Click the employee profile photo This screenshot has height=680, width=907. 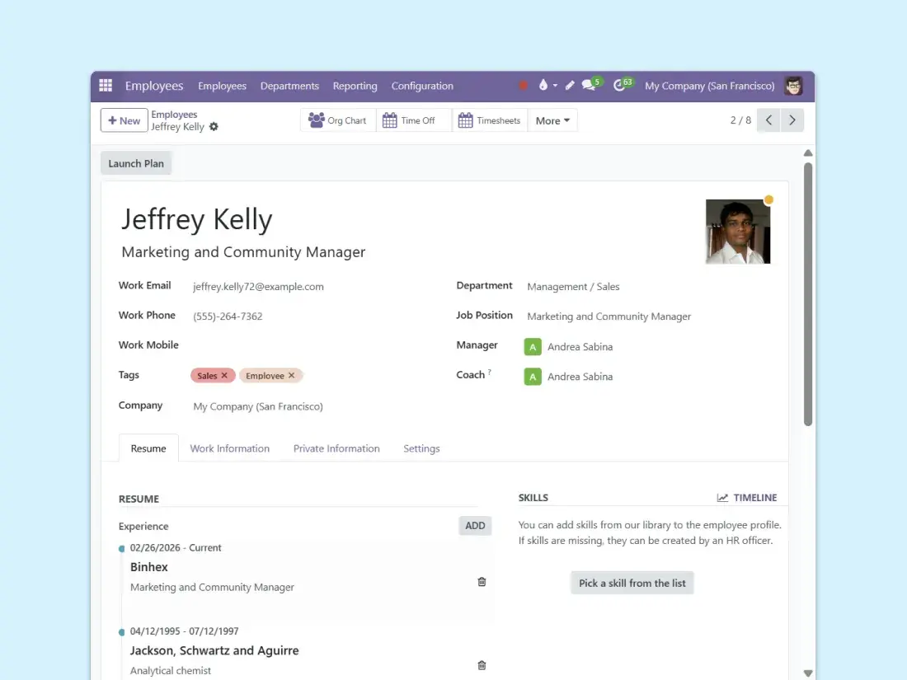(737, 232)
